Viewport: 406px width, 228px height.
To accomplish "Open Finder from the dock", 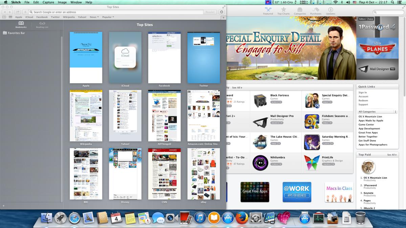I will [46, 218].
